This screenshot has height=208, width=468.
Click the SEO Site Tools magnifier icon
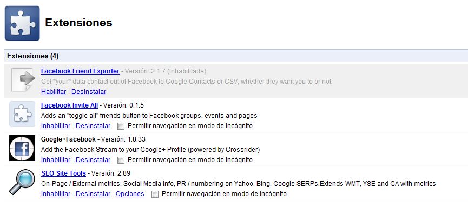pyautogui.click(x=22, y=182)
